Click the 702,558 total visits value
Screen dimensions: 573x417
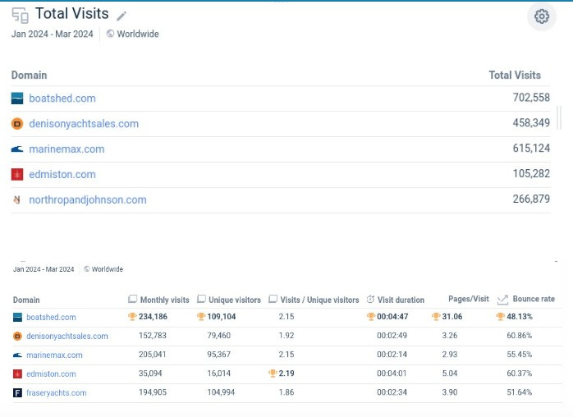pos(531,98)
